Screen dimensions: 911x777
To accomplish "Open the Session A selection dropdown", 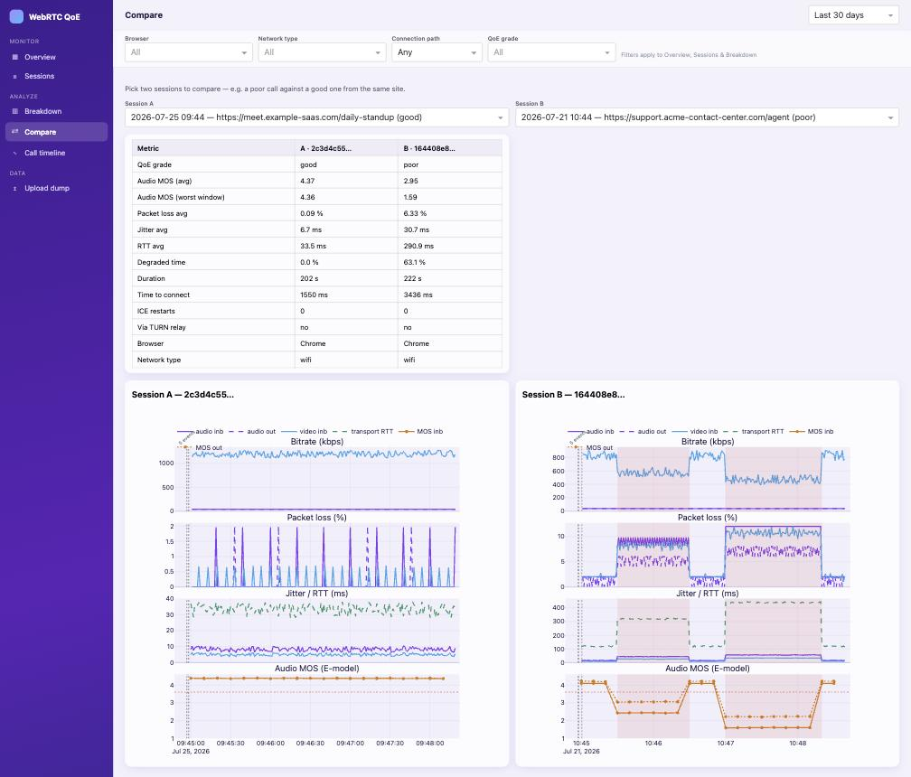I will [x=316, y=117].
